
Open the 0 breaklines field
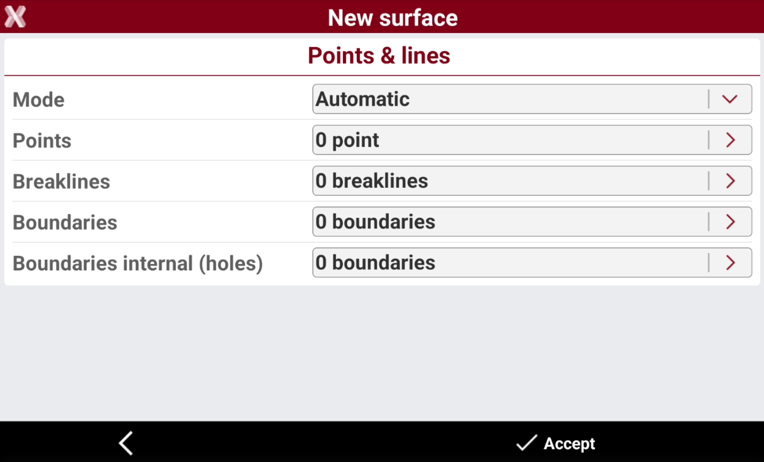[x=532, y=181]
